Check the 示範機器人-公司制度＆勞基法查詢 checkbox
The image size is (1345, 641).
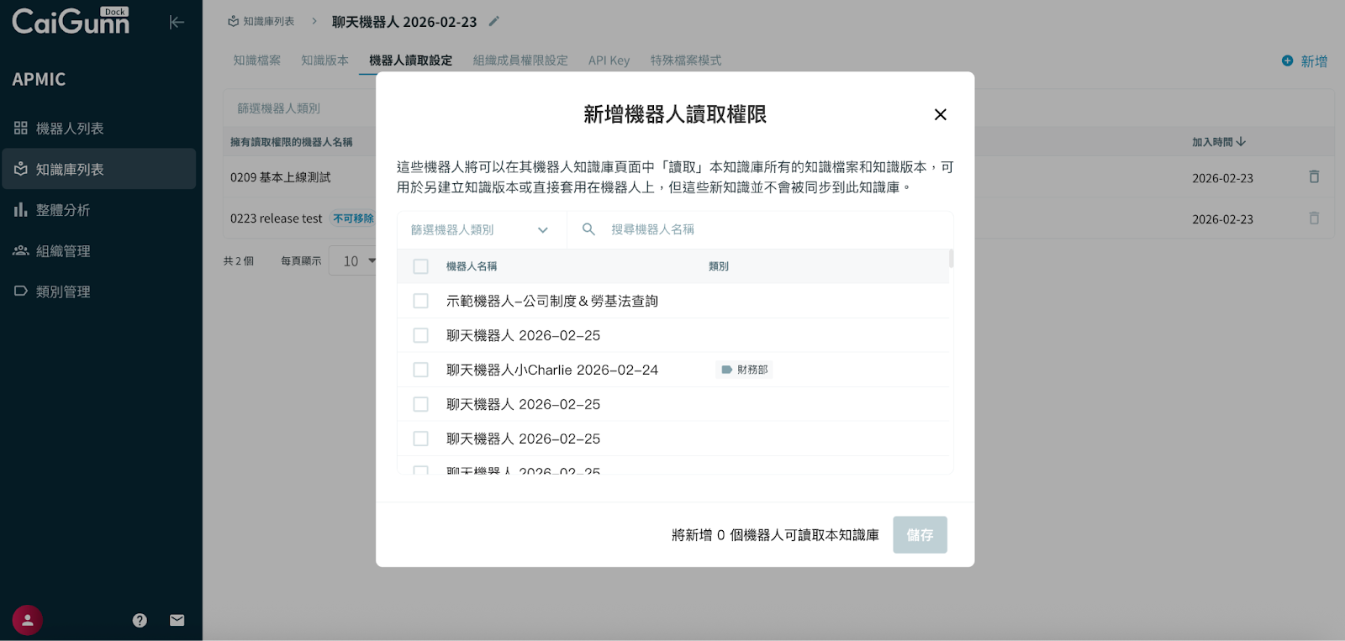click(421, 301)
